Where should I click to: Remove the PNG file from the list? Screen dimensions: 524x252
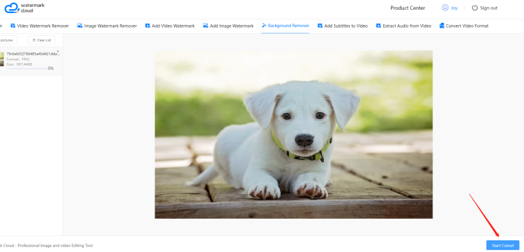coord(58,52)
